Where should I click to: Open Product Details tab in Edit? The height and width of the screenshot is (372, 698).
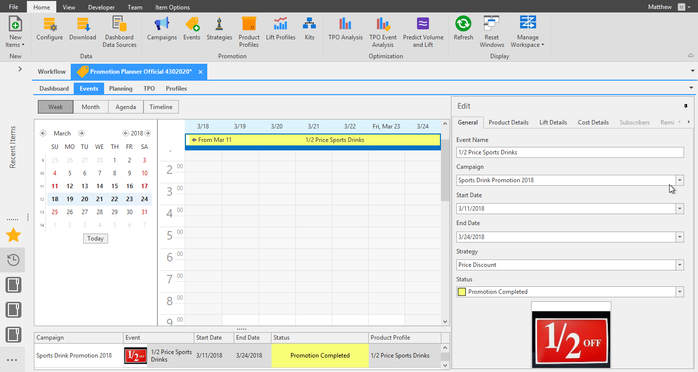509,122
